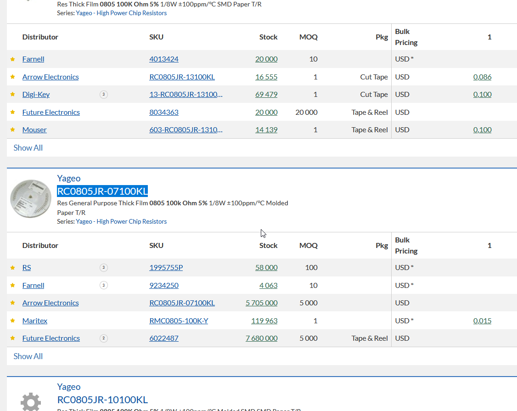Expand the 3-offers badge next to RS
This screenshot has width=517, height=411.
click(104, 268)
